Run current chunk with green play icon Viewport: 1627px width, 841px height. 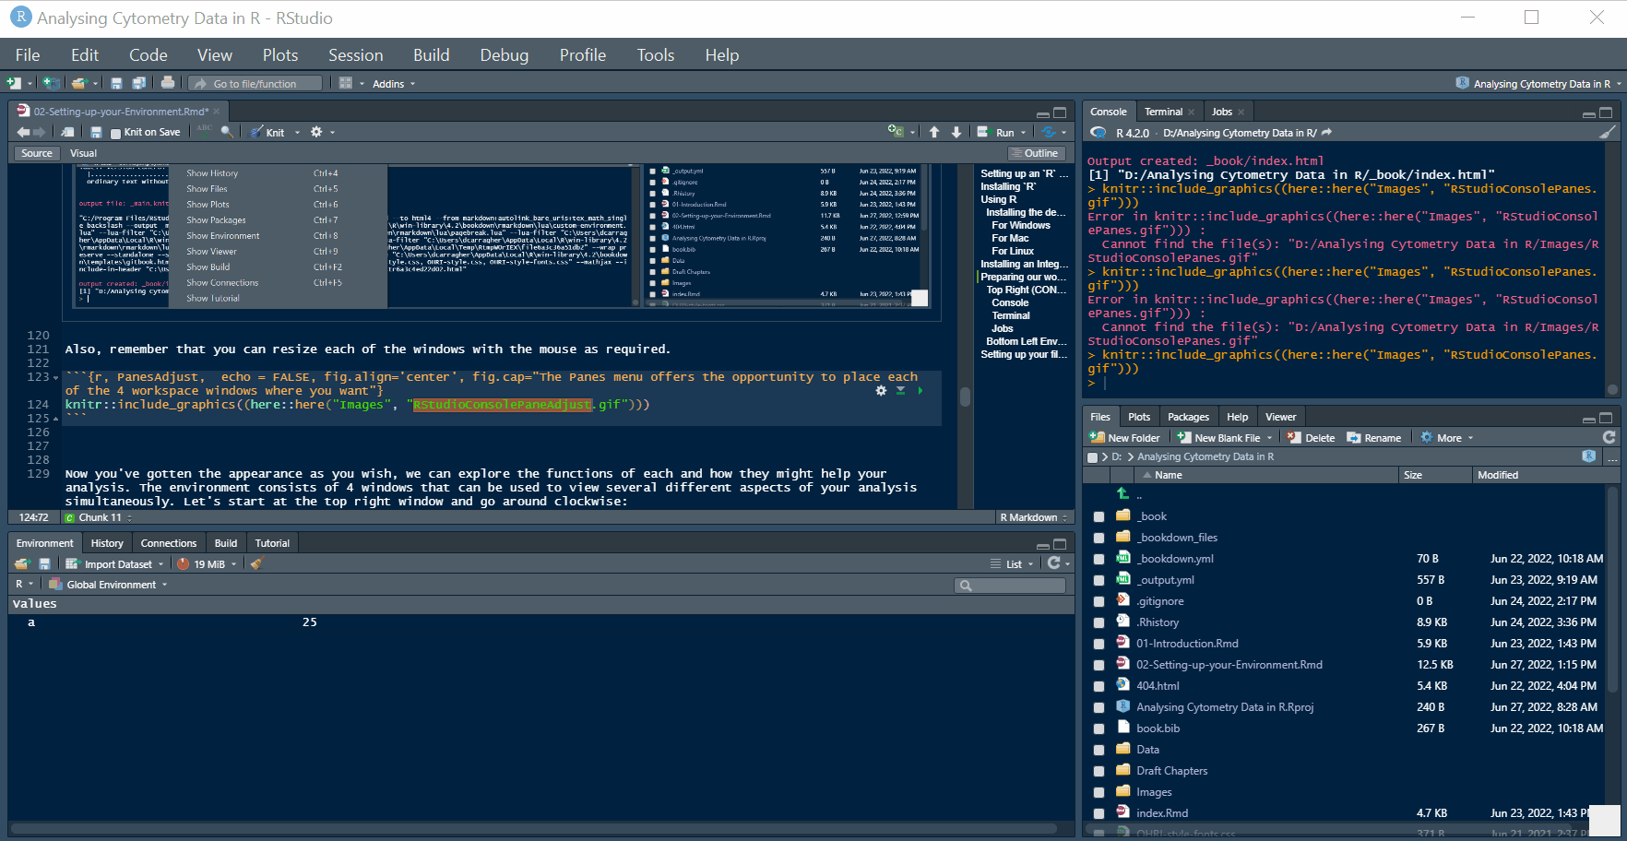point(920,391)
